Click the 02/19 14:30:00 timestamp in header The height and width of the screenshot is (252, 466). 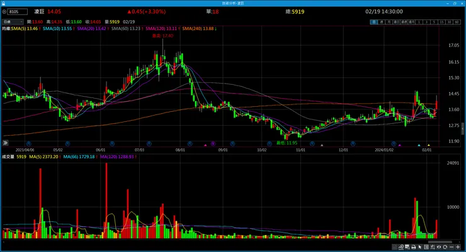pyautogui.click(x=384, y=11)
